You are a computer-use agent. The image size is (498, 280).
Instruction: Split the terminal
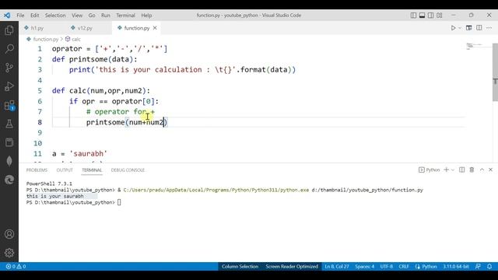click(461, 170)
